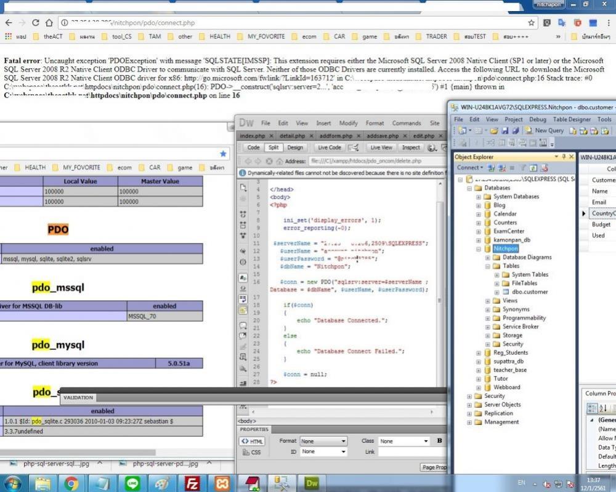Image resolution: width=616 pixels, height=492 pixels.
Task: Open FileZilla from the taskbar
Action: (192, 483)
